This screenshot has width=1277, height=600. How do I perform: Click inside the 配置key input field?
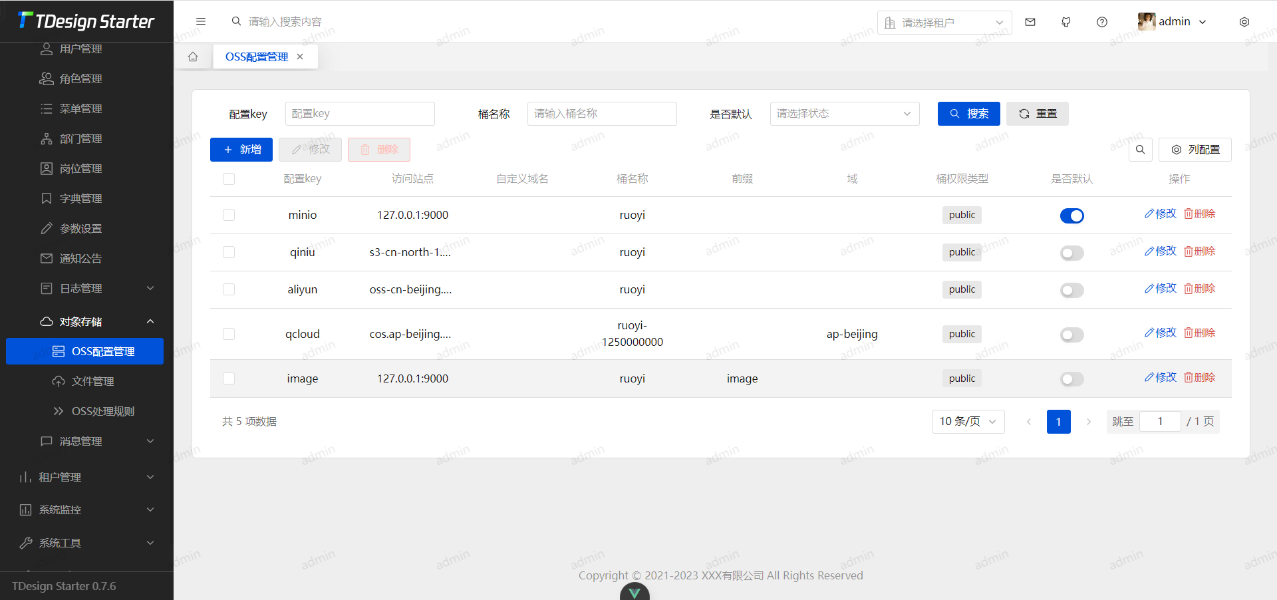coord(360,114)
